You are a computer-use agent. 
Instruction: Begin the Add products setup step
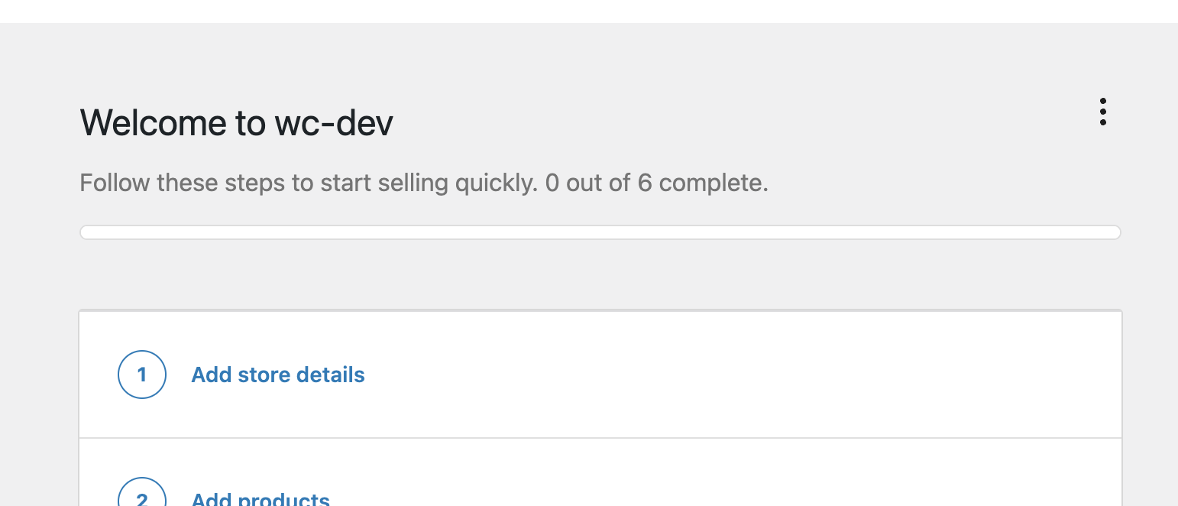(261, 498)
